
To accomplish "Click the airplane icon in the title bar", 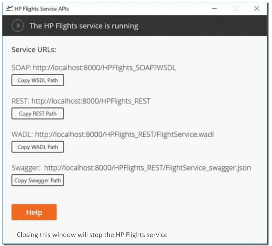I will click(x=10, y=8).
